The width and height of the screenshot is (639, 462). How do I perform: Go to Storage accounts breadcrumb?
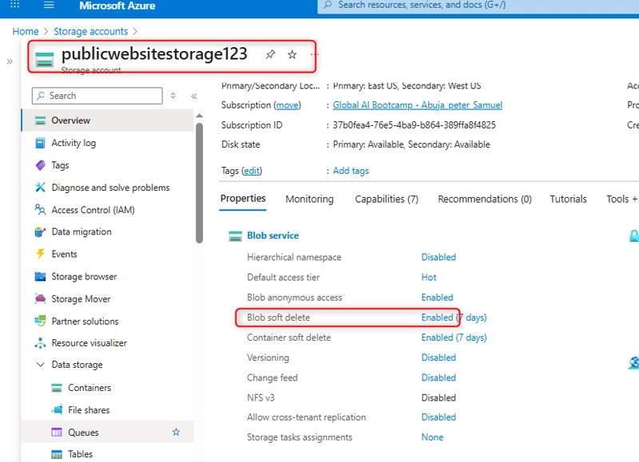click(x=90, y=31)
